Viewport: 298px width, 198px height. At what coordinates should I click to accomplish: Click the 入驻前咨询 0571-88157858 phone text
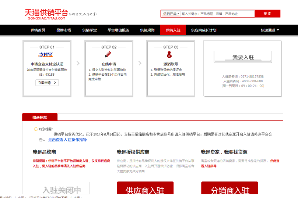point(243,76)
